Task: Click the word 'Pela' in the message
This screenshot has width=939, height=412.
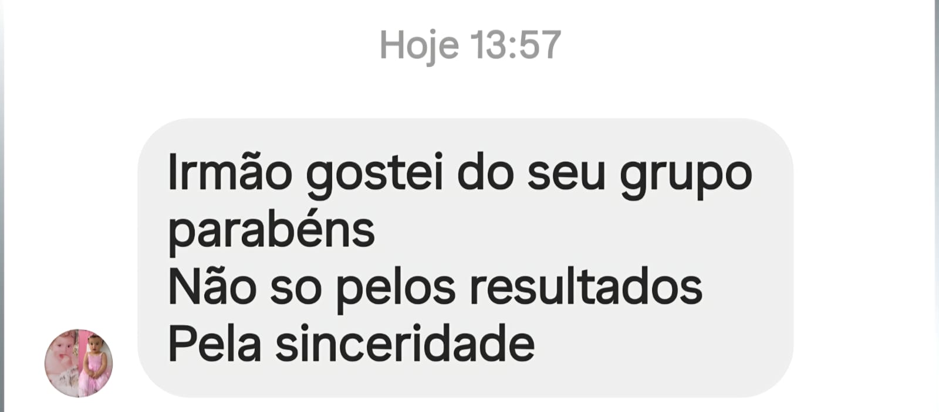Action: (214, 343)
